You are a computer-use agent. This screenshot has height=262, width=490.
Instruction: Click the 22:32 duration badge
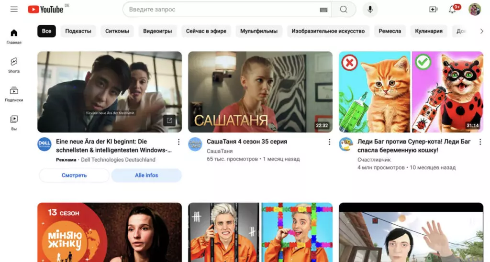pos(322,126)
